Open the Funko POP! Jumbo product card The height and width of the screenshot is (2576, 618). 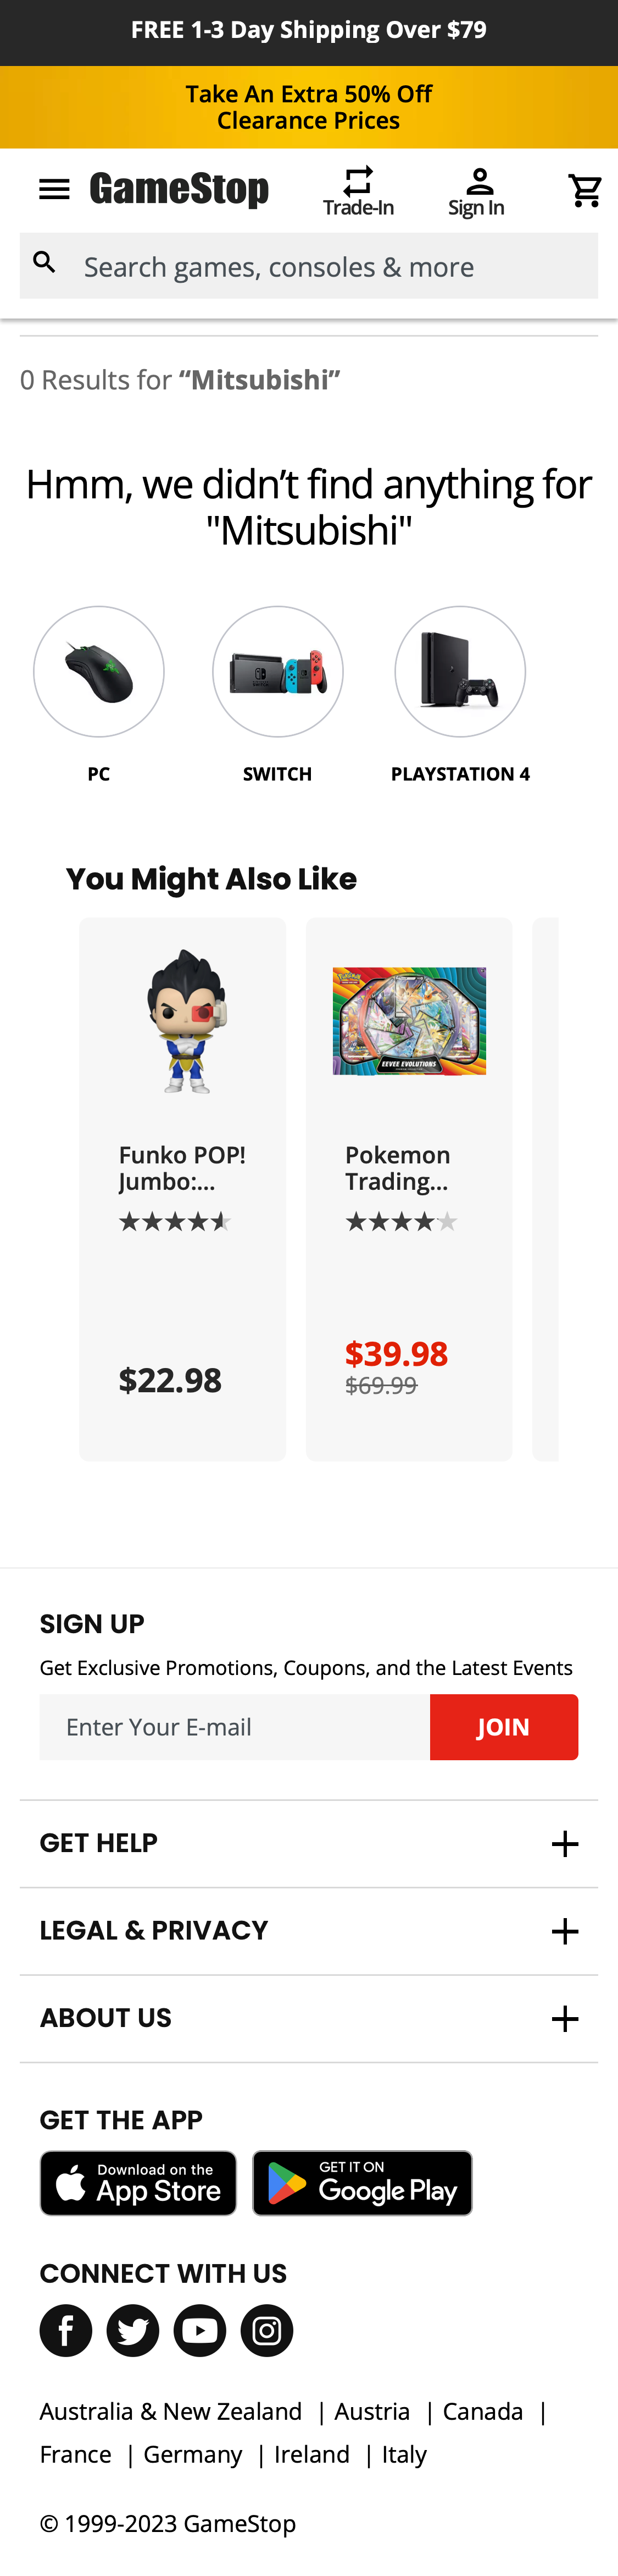coord(183,1188)
